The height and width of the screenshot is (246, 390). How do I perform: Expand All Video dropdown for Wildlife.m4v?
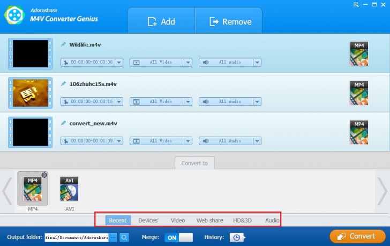pyautogui.click(x=188, y=62)
